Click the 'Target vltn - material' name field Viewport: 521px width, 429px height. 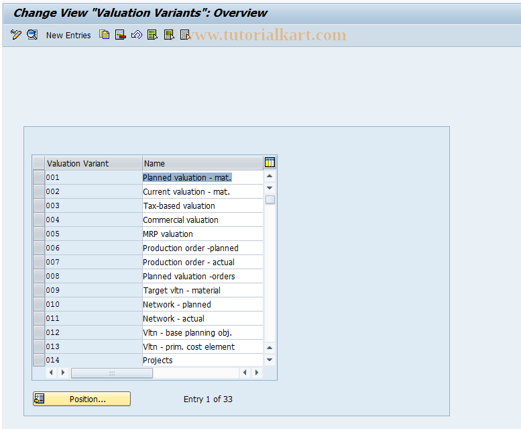pos(202,290)
